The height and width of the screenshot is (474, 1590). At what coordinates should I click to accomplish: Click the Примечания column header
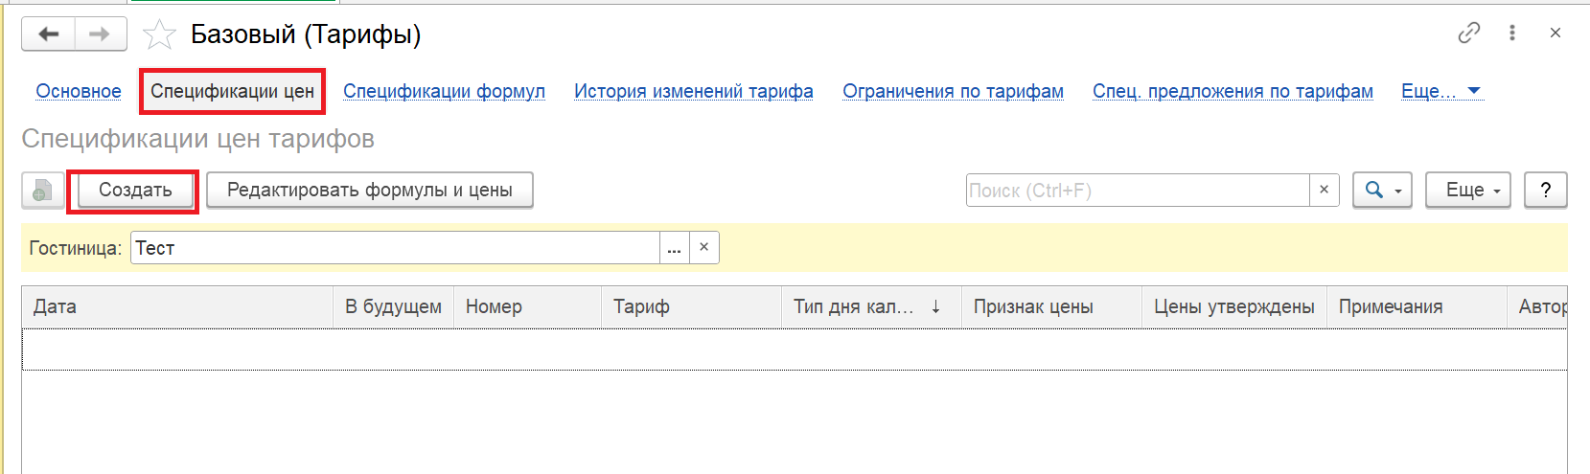(x=1417, y=307)
